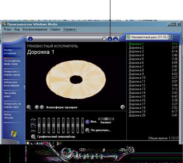Click the Графический эквалайзер label
Screen dimensions: 183x163
56,137
